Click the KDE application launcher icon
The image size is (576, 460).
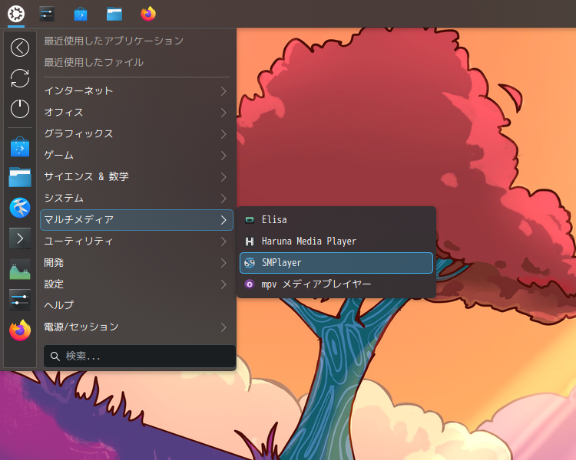pyautogui.click(x=16, y=14)
